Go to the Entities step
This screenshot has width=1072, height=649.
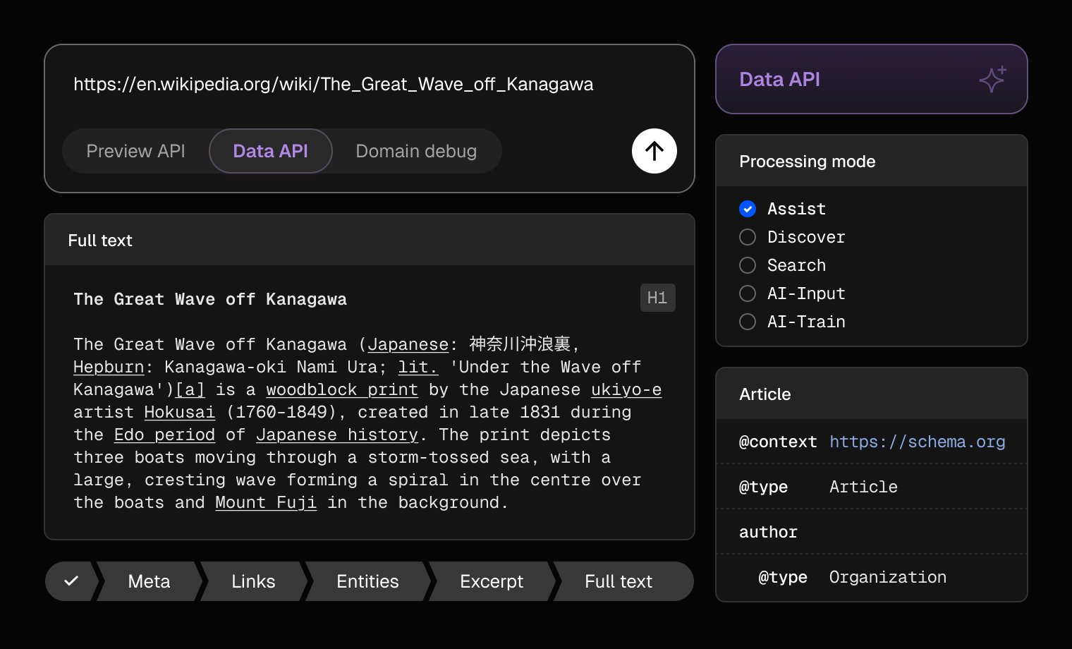pos(367,581)
